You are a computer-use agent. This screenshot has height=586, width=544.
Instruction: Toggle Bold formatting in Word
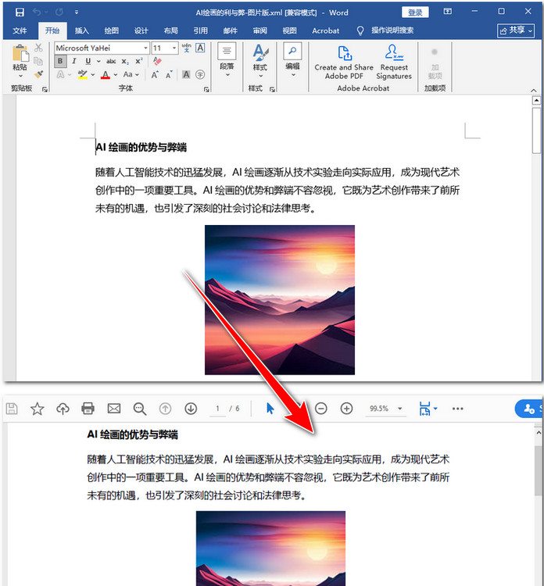point(60,61)
